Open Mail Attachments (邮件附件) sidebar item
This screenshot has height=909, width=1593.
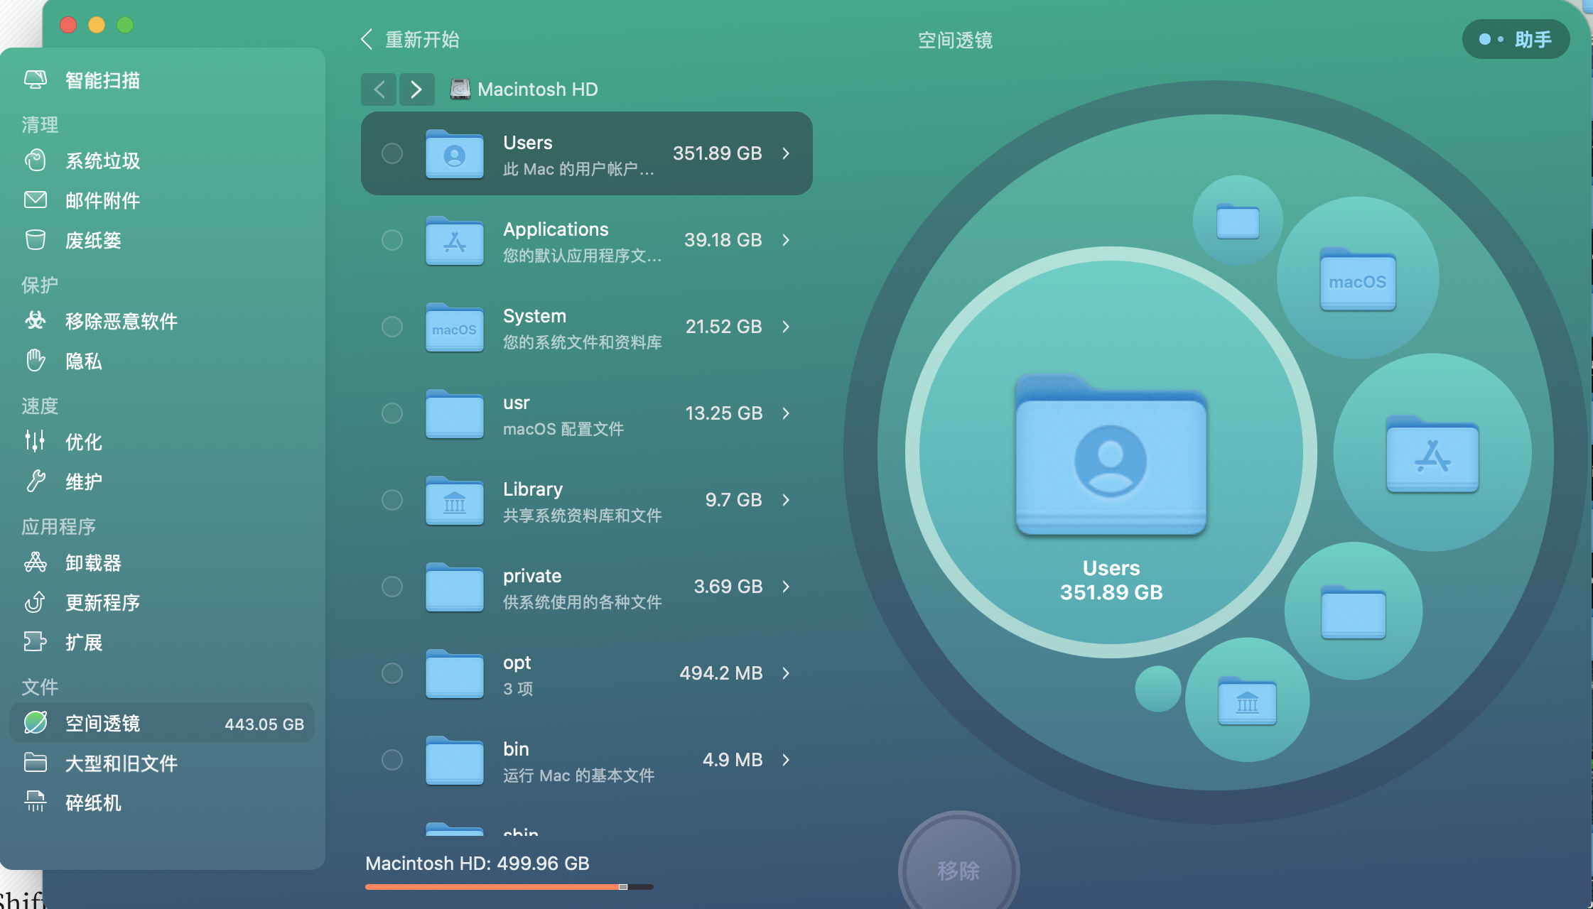pos(102,201)
